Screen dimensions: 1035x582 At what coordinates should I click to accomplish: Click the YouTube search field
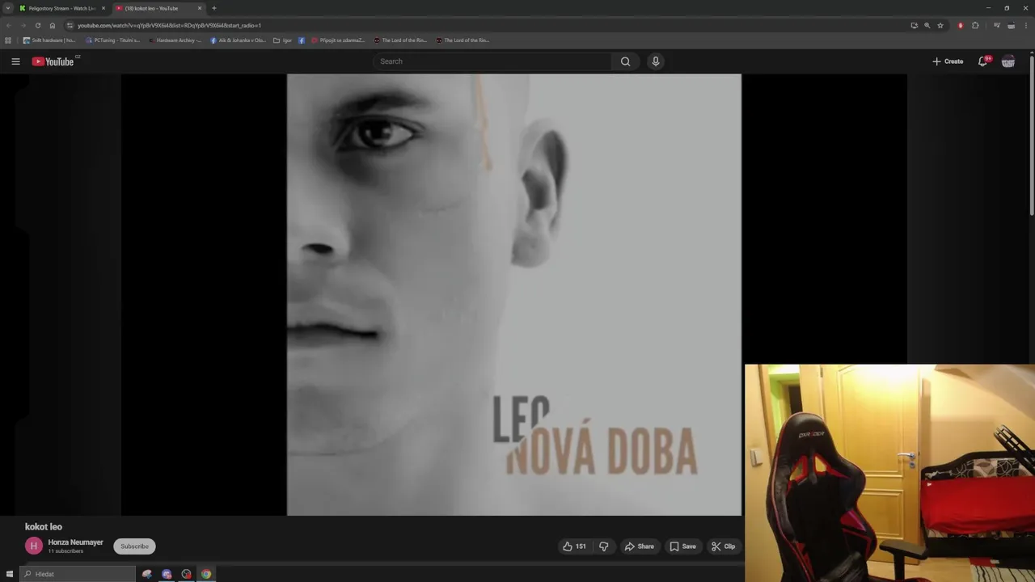point(492,61)
